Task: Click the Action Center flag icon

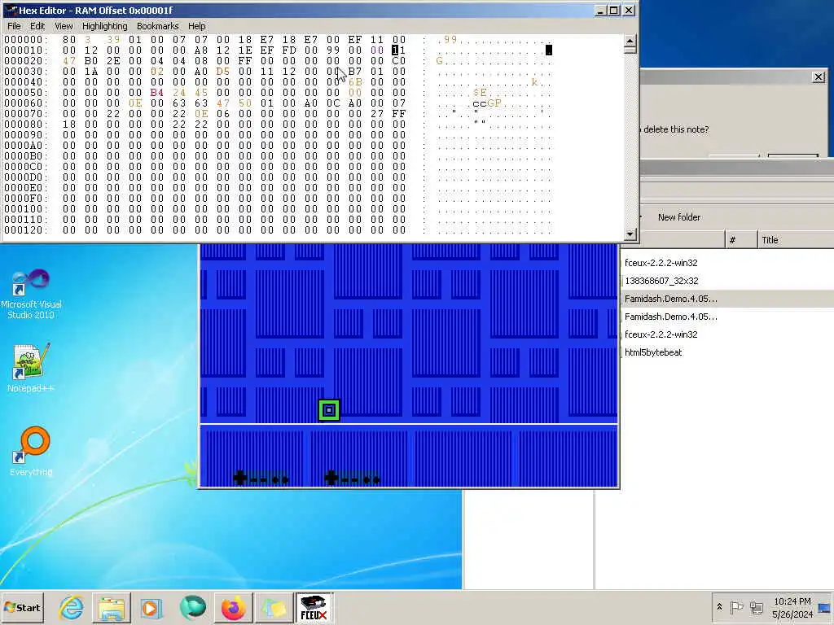Action: (736, 607)
